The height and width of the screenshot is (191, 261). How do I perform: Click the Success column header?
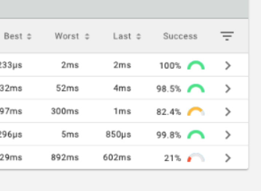tap(180, 36)
